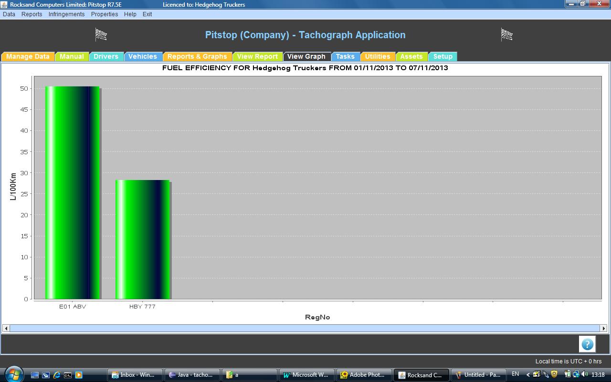Open the Infringements menu

click(66, 14)
